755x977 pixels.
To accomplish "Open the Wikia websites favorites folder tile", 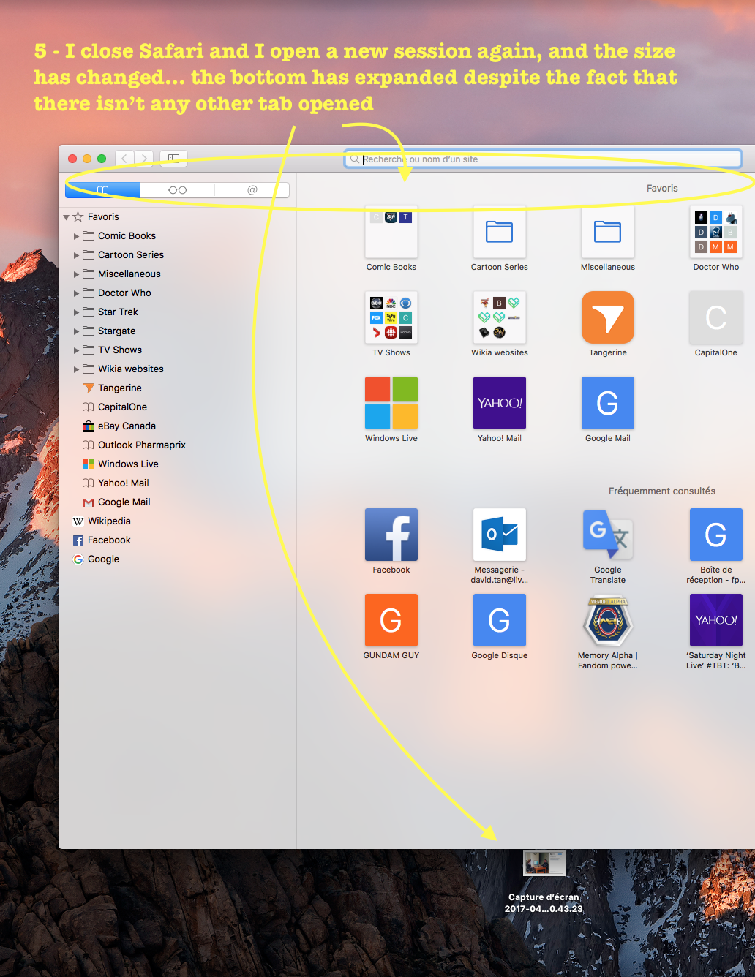I will [500, 317].
